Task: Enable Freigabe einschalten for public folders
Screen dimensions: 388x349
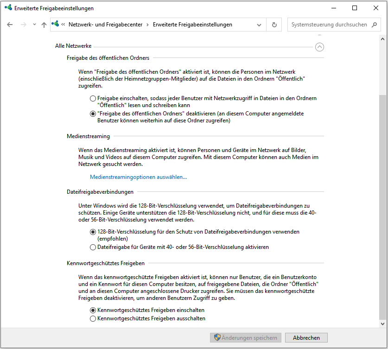Action: pyautogui.click(x=93, y=98)
